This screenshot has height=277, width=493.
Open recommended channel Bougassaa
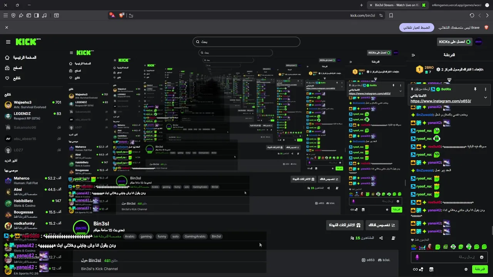33,214
